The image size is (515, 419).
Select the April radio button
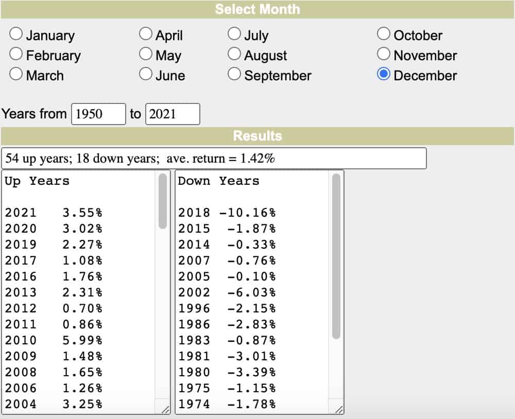(x=146, y=34)
